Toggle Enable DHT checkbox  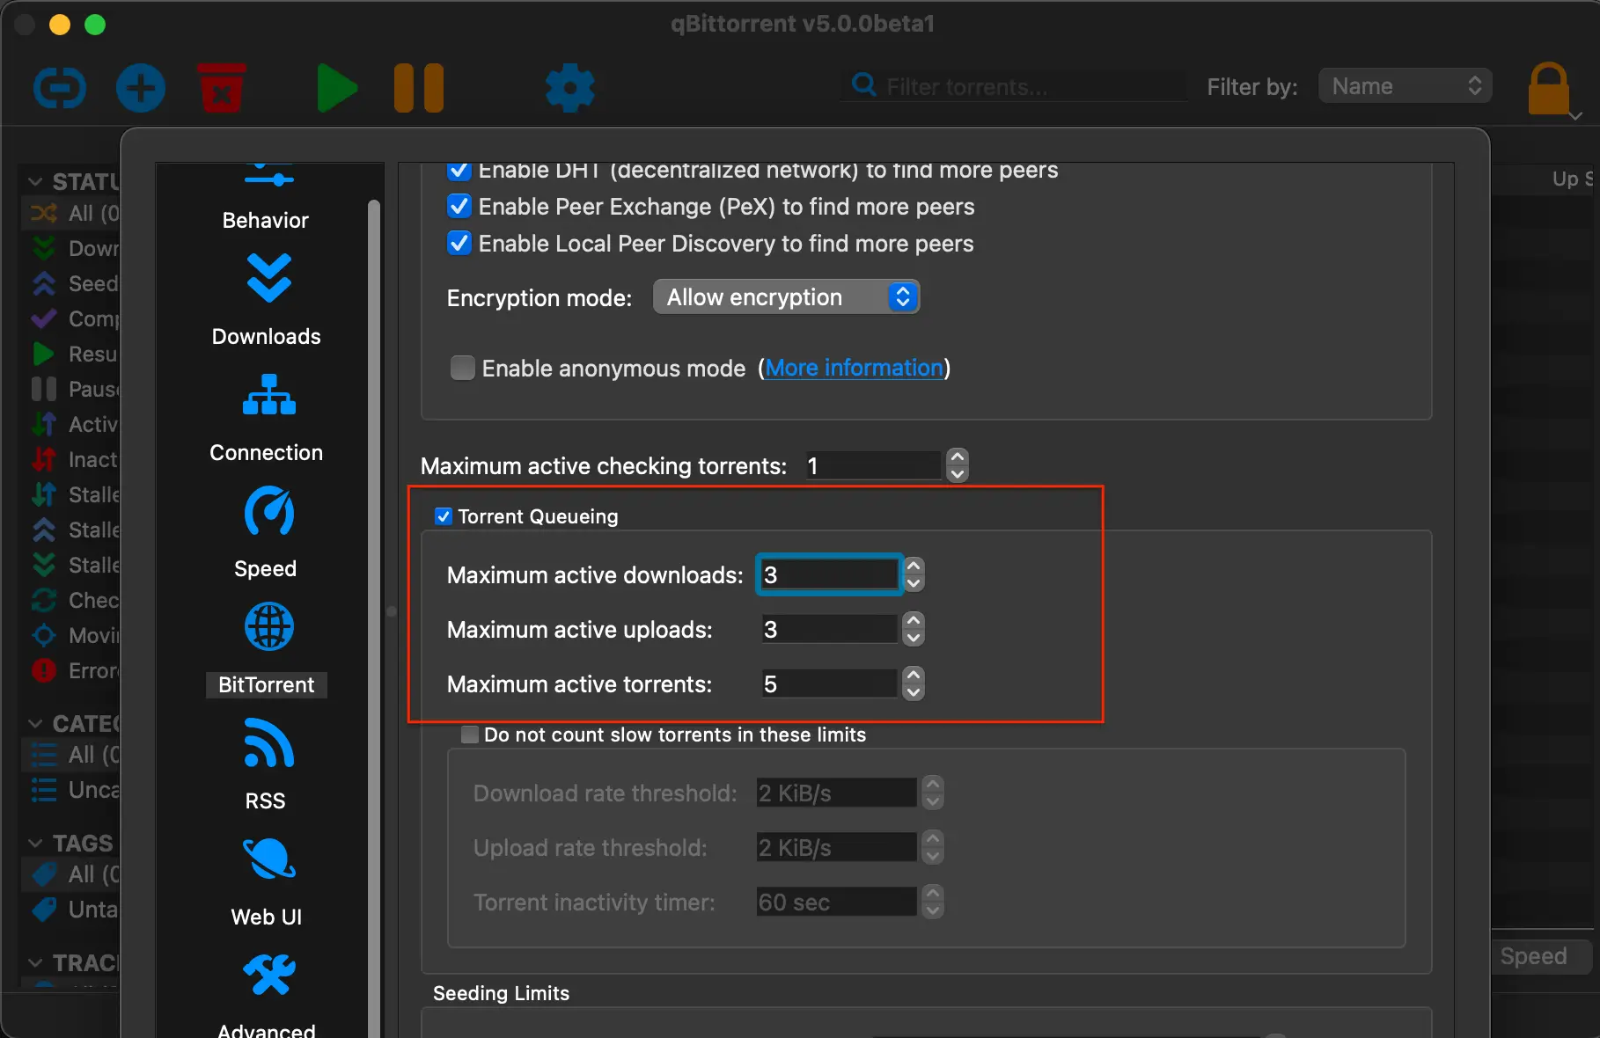[459, 170]
